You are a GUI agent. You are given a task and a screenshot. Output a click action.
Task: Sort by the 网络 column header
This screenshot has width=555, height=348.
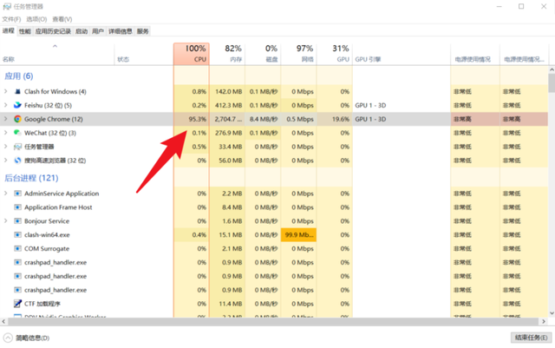coord(298,54)
